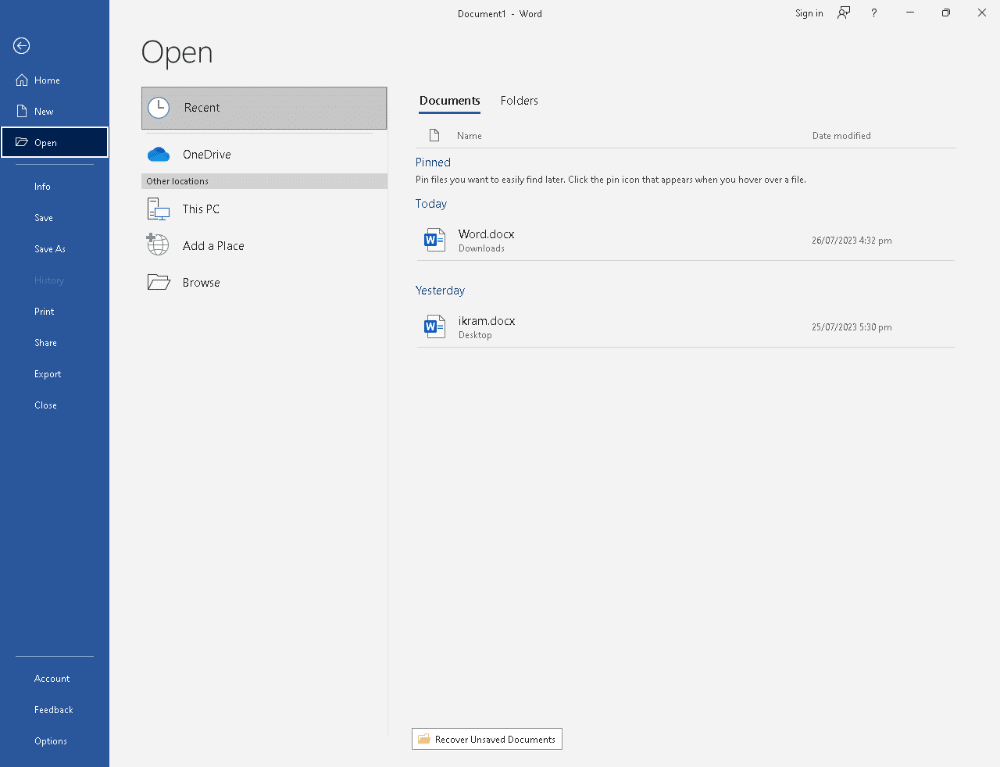Open Help with the question mark icon

[x=874, y=13]
